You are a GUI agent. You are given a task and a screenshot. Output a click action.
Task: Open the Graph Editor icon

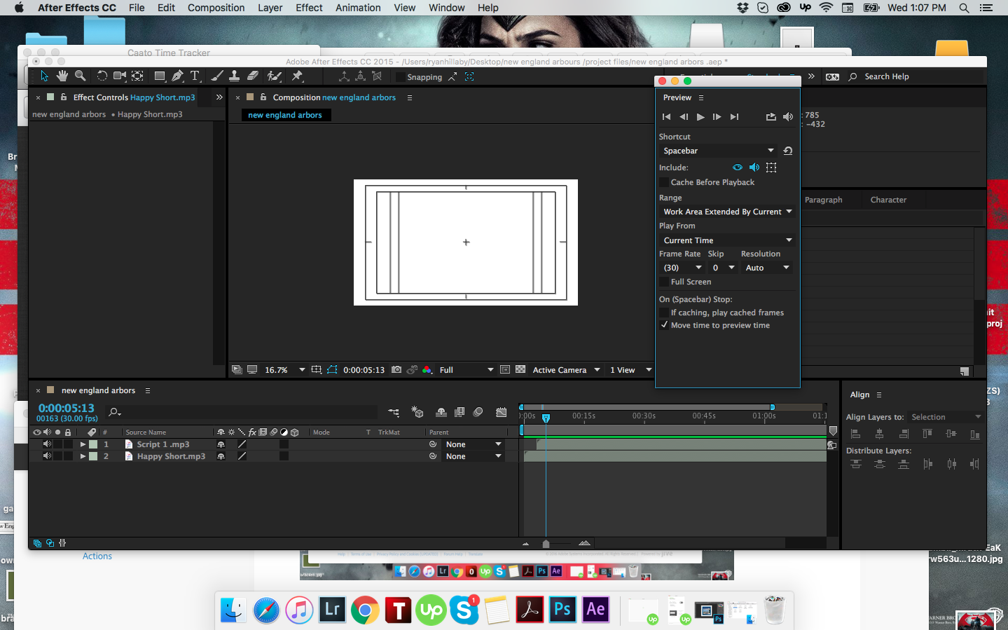coord(502,412)
